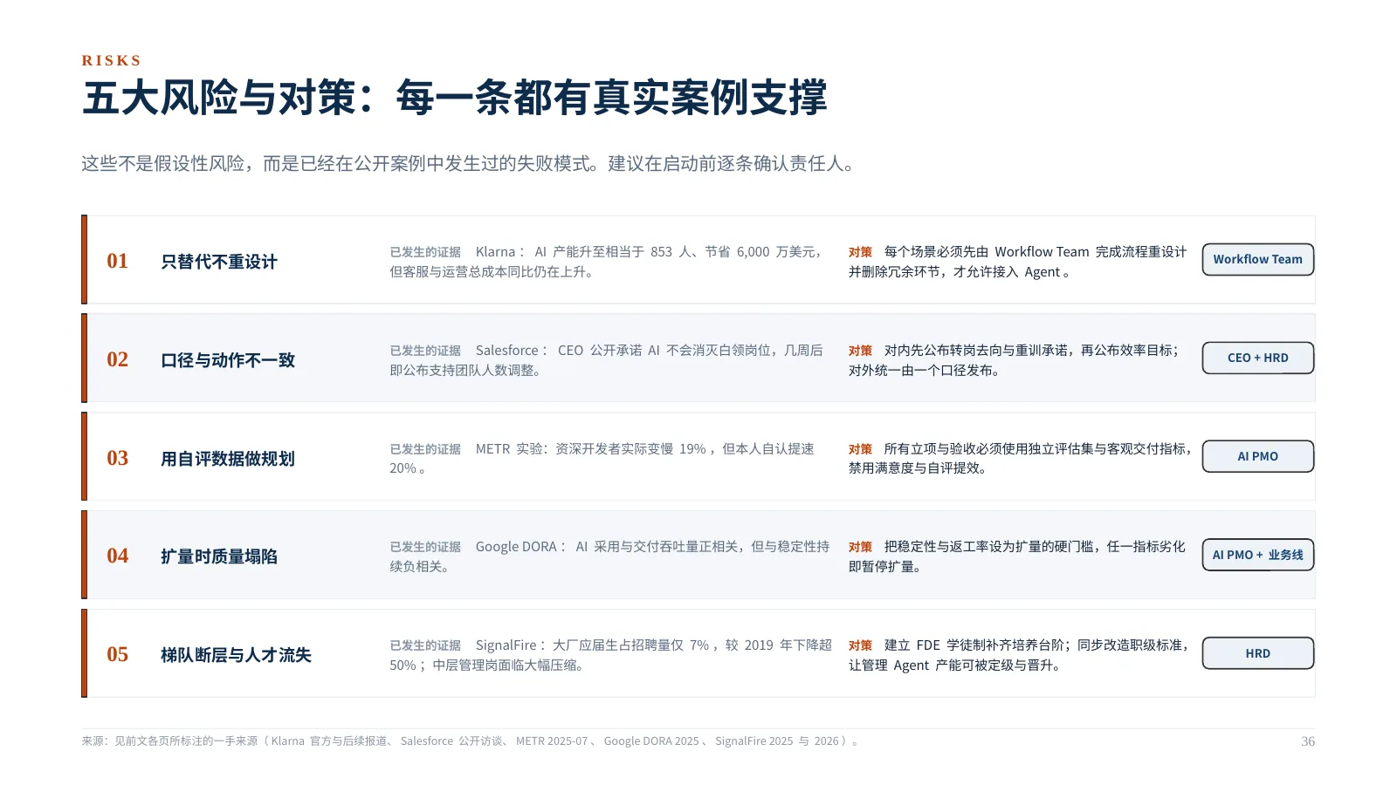The width and height of the screenshot is (1397, 785).
Task: Click the countermeasure mentioning Workflow Team 完成流程重设计
Action: [x=1018, y=262]
